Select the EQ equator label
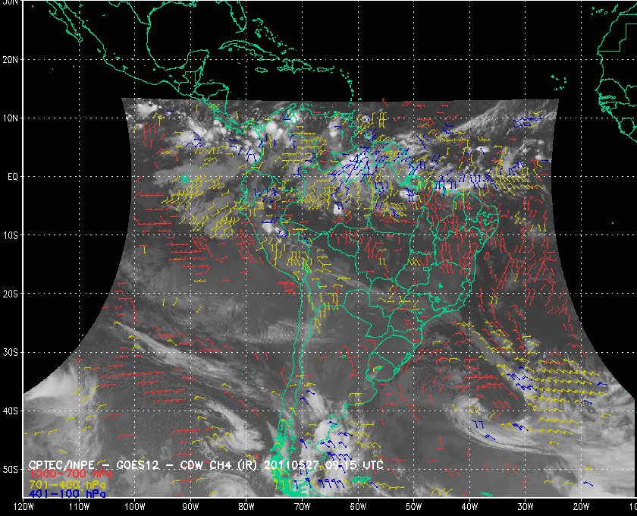 (13, 177)
